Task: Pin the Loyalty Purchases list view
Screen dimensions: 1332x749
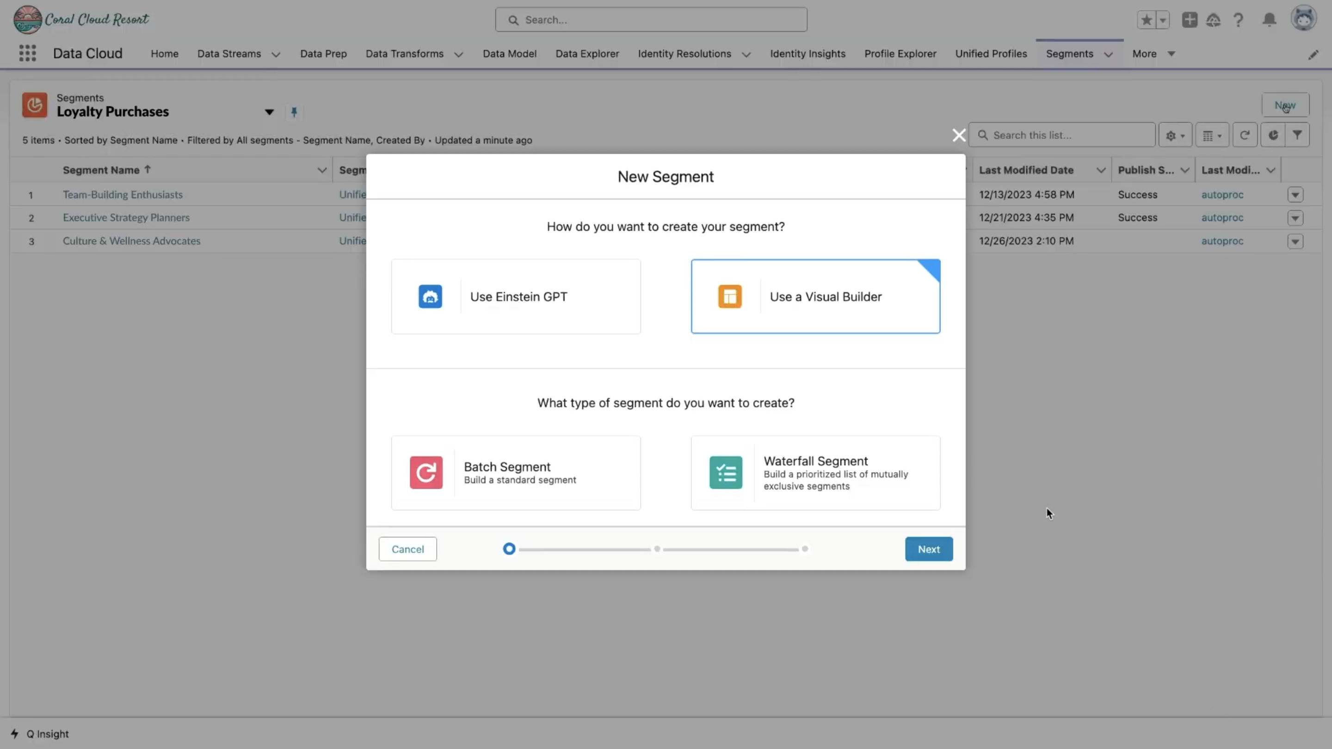Action: (x=294, y=112)
